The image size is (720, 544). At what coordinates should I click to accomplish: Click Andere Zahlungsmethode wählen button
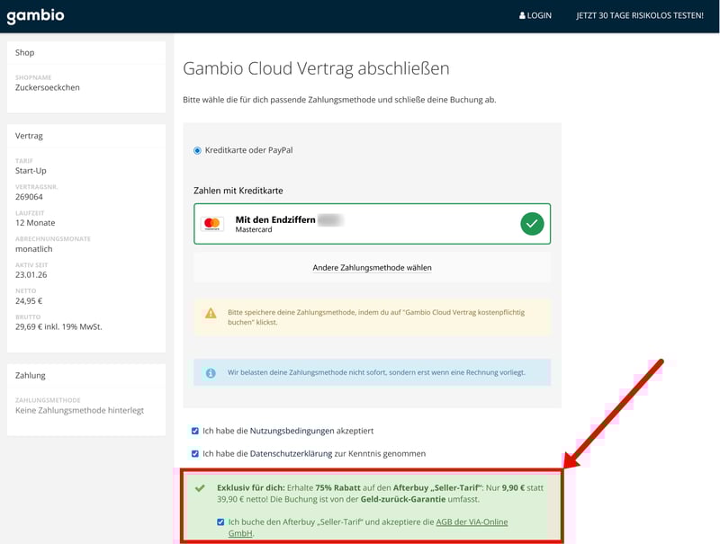372,267
